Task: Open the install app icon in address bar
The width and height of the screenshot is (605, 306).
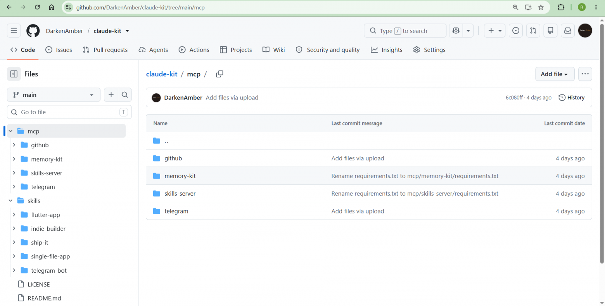Action: coord(528,7)
